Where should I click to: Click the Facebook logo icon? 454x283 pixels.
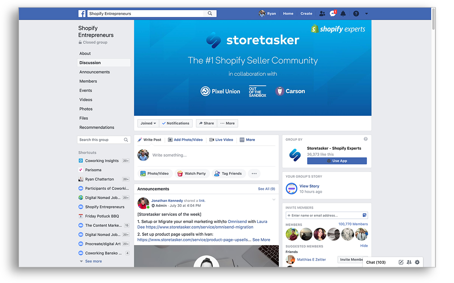(x=82, y=14)
